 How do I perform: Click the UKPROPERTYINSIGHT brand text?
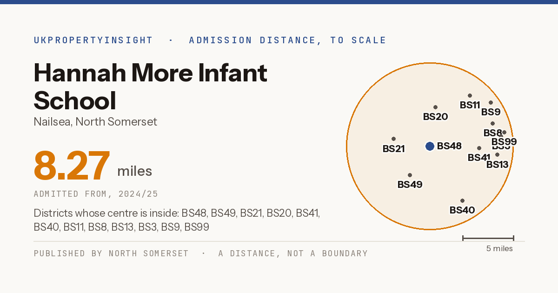click(x=93, y=40)
